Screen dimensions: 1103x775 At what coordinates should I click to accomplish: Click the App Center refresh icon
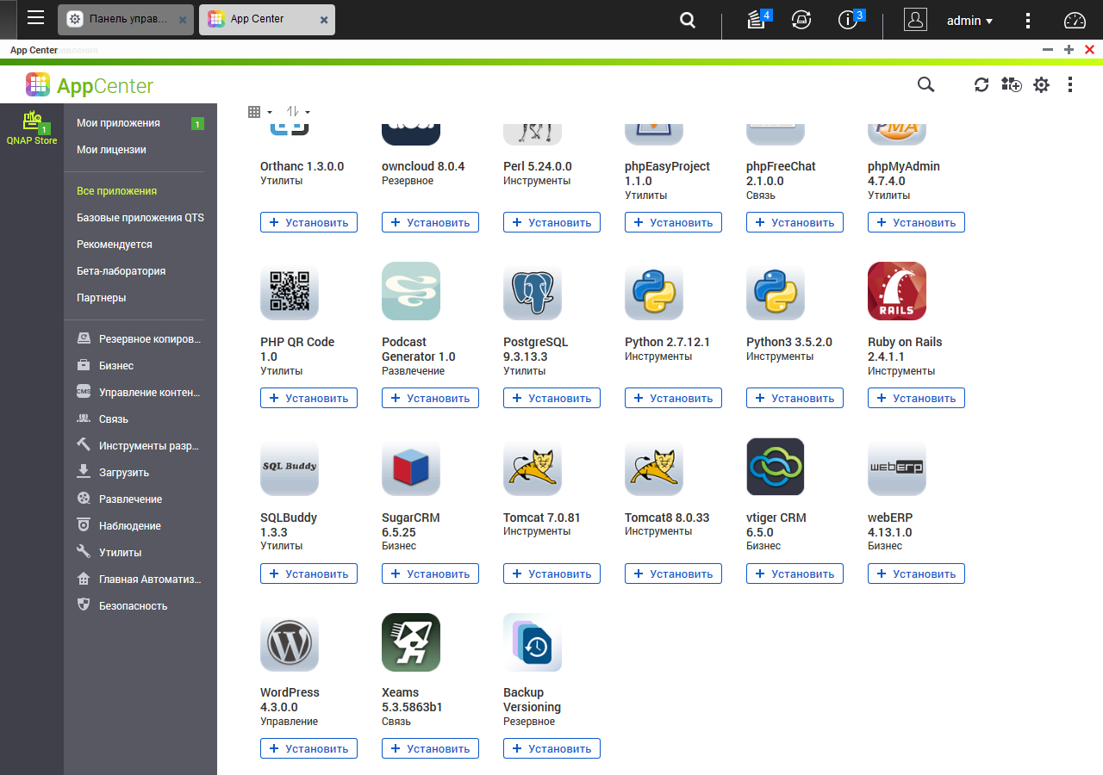pyautogui.click(x=981, y=84)
